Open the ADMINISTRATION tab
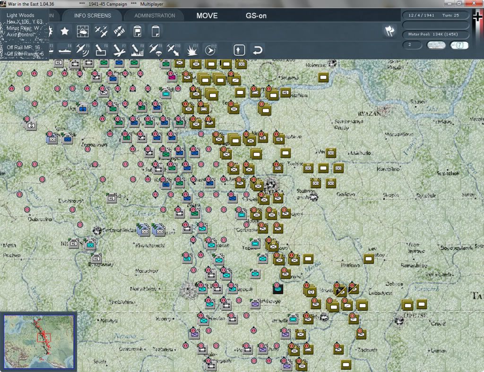 click(x=155, y=16)
